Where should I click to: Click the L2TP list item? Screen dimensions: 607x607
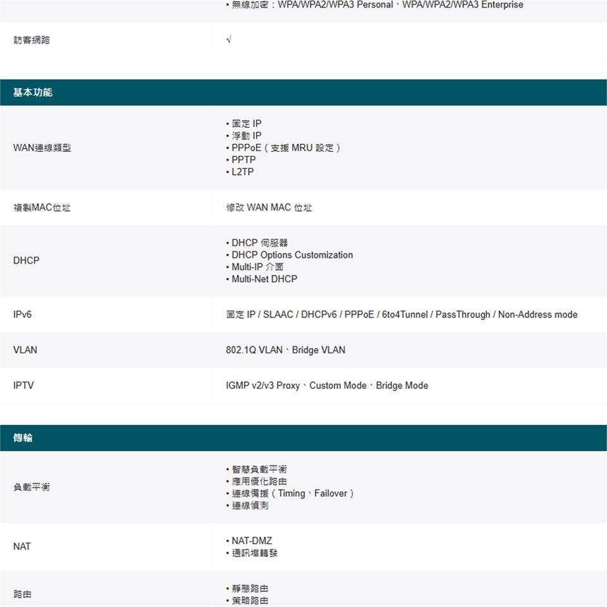point(242,172)
